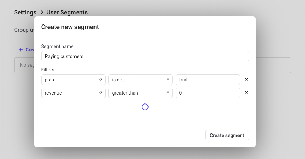
Task: Remove the plan filter row
Action: (246, 79)
